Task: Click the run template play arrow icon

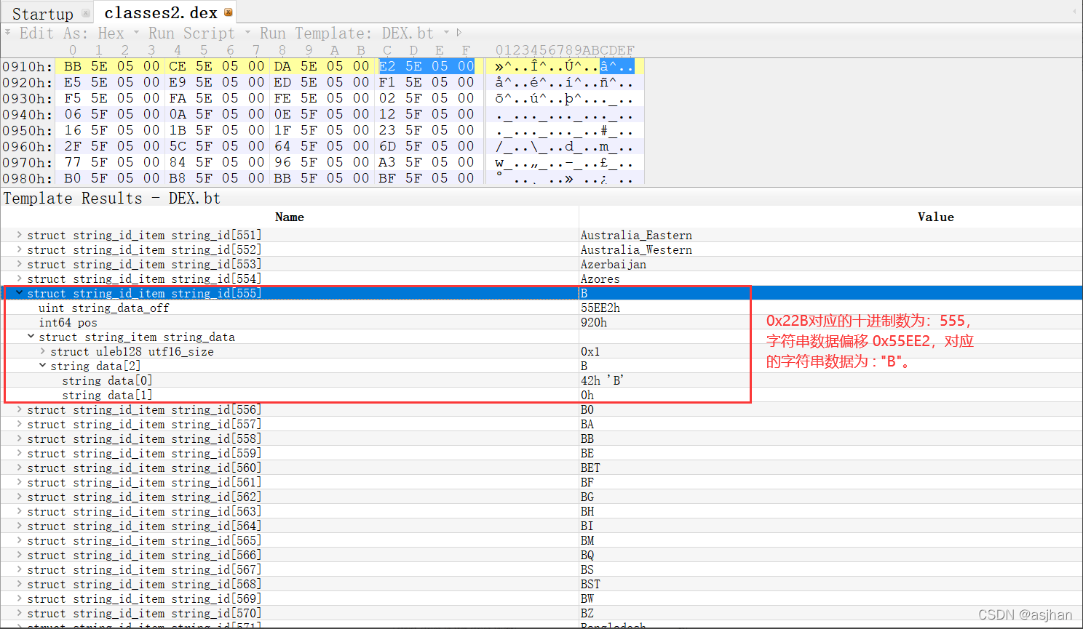Action: [x=459, y=33]
